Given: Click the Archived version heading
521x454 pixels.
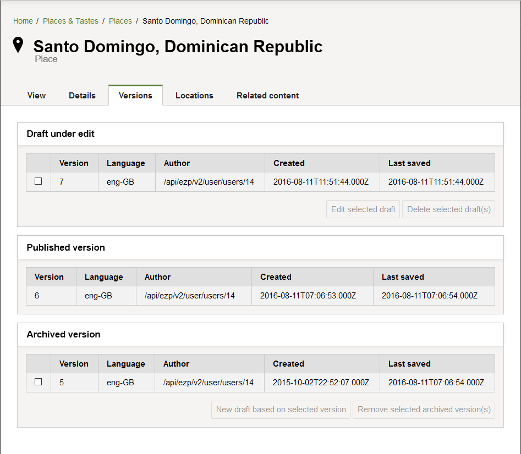Looking at the screenshot, I should pyautogui.click(x=63, y=334).
